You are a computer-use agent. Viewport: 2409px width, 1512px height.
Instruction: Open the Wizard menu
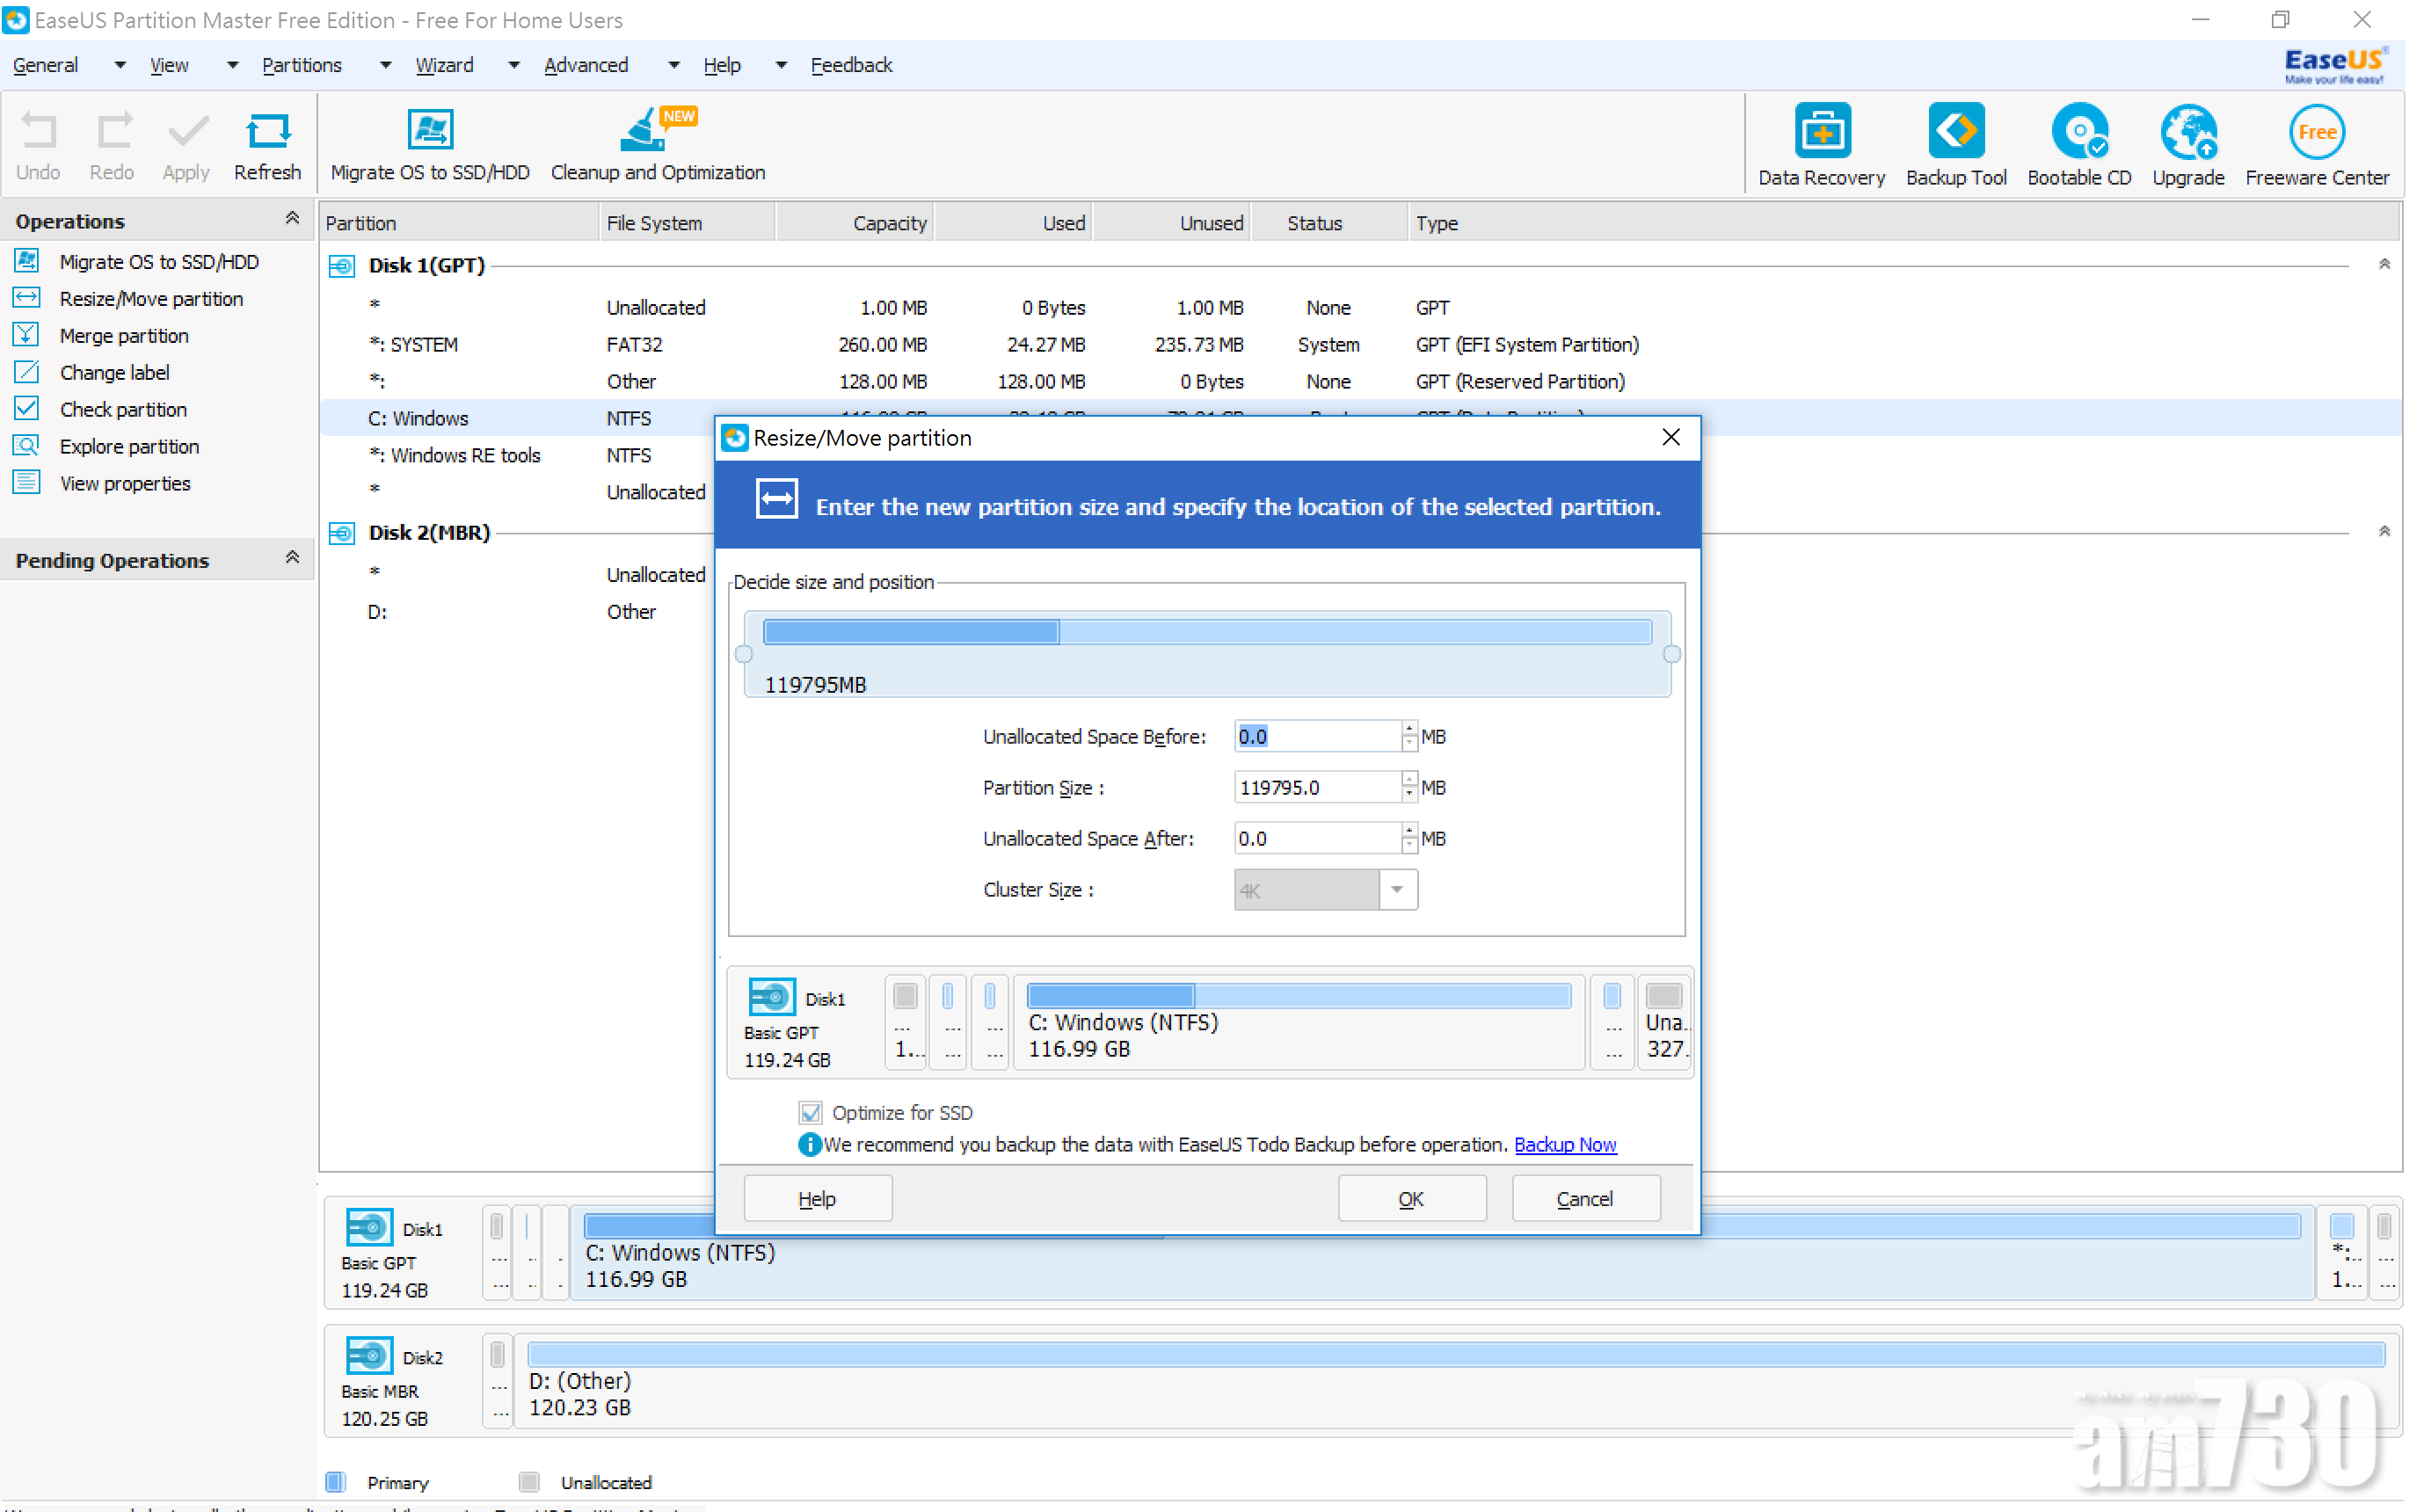pyautogui.click(x=444, y=65)
